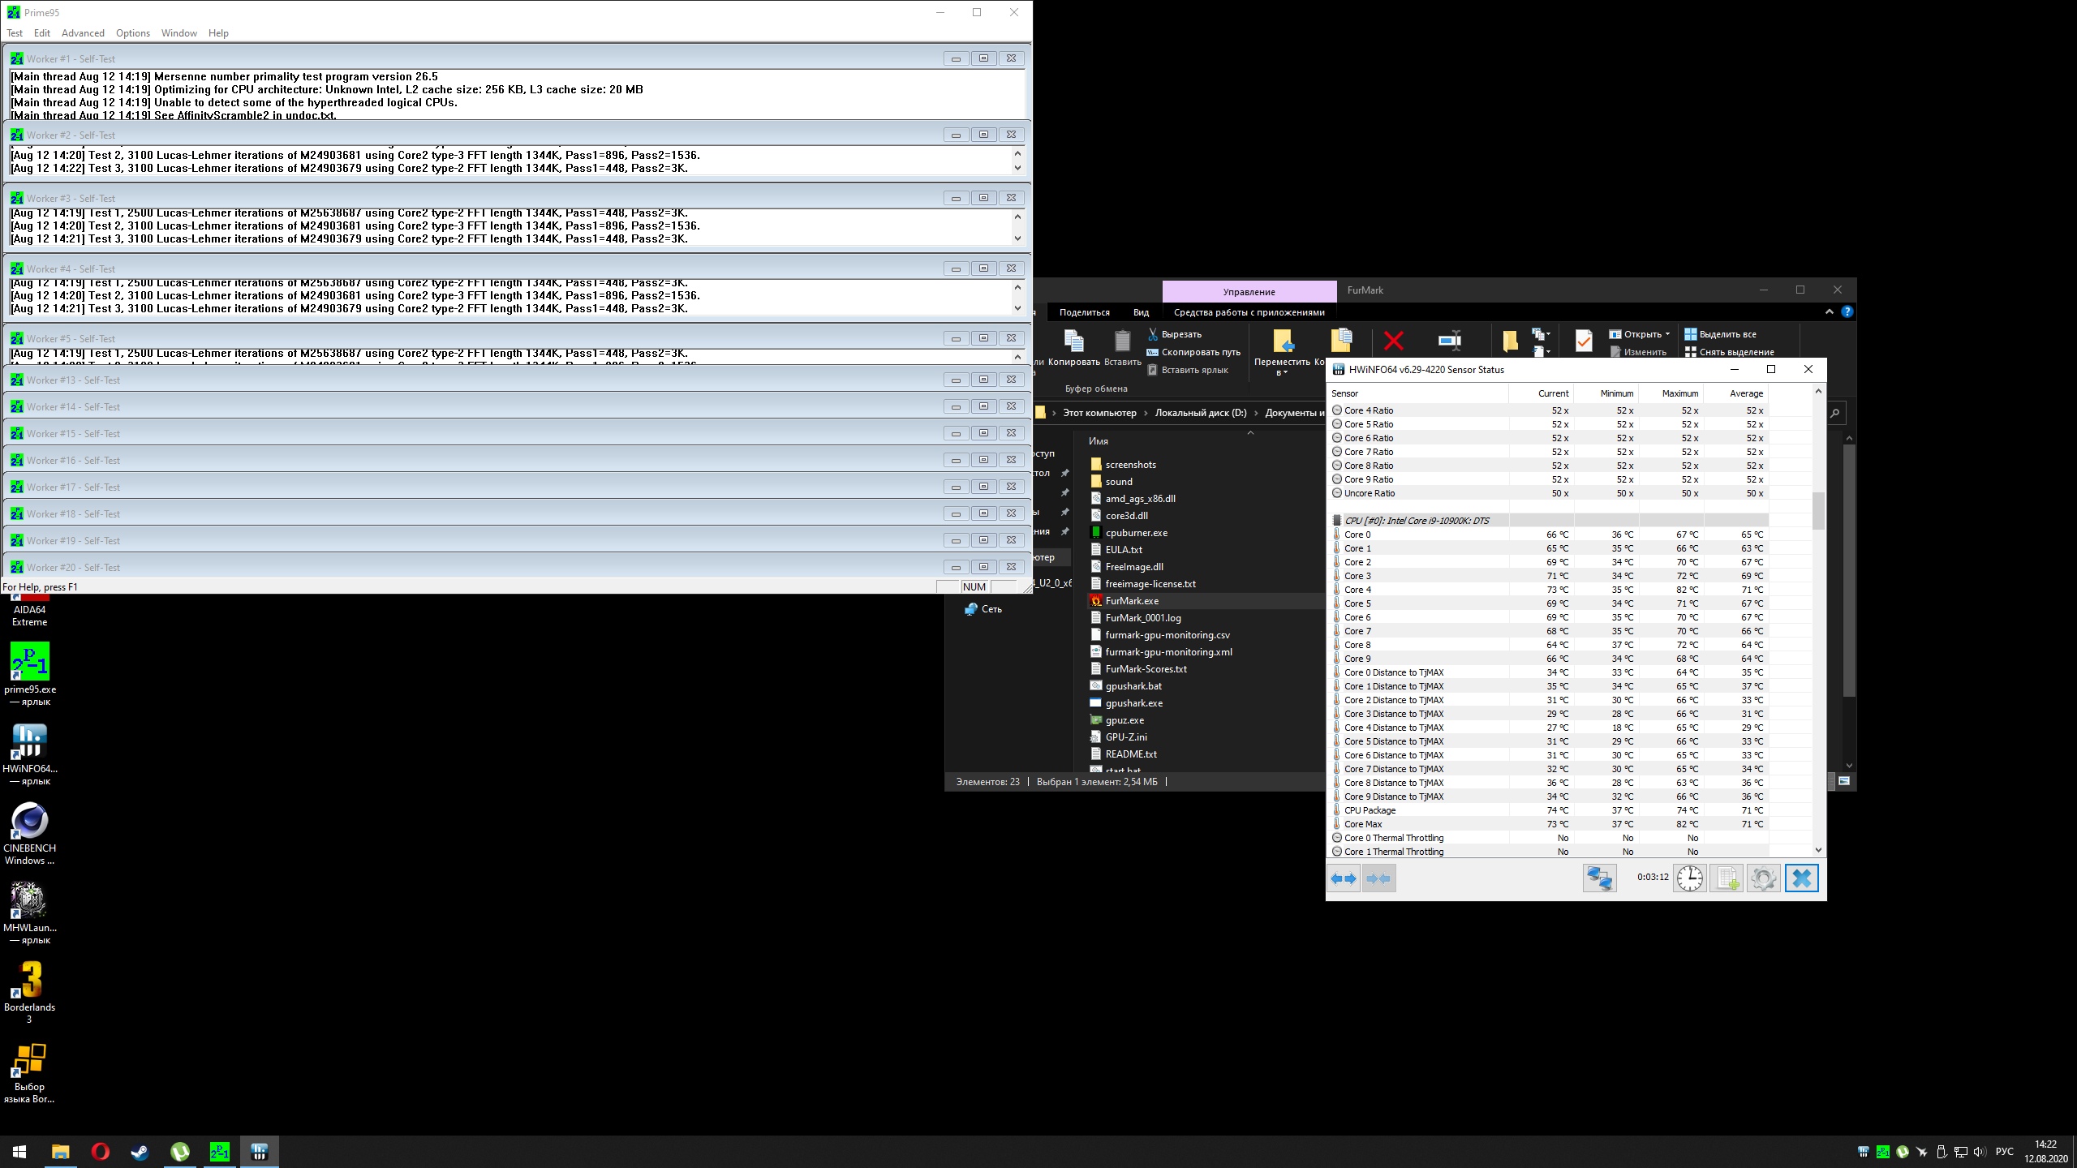Switch to the Вид ribbon tab

point(1141,312)
